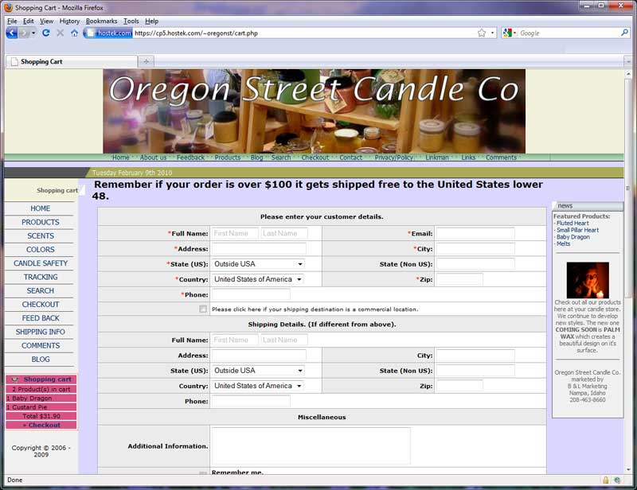
Task: Open the History menu
Action: (x=69, y=21)
